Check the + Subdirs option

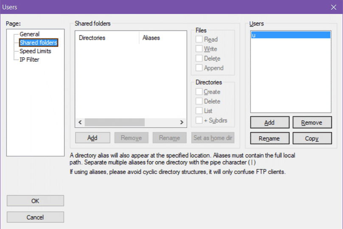click(199, 121)
